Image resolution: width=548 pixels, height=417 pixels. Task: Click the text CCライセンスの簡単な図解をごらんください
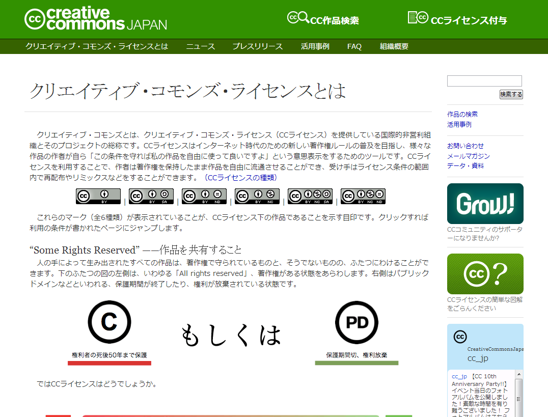point(485,304)
